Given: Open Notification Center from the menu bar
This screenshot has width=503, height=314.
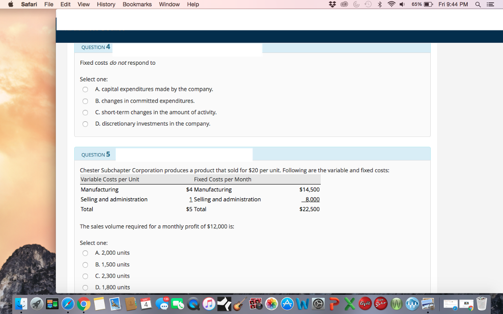Looking at the screenshot, I should pyautogui.click(x=489, y=4).
